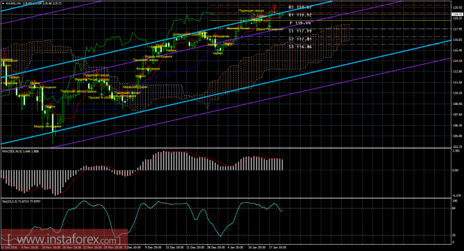Screen dimensions: 464x251
Task: Select the S1 117.99 support label
Action: [300, 31]
